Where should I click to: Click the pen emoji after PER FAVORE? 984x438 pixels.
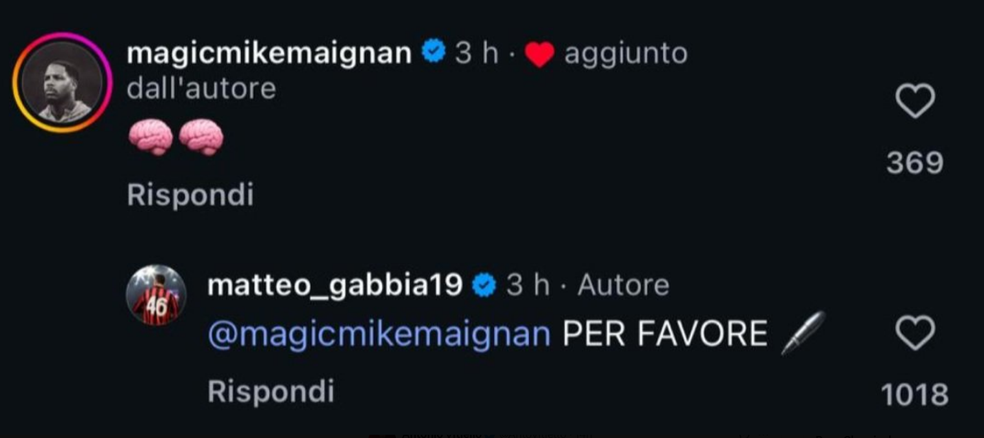[x=803, y=333]
